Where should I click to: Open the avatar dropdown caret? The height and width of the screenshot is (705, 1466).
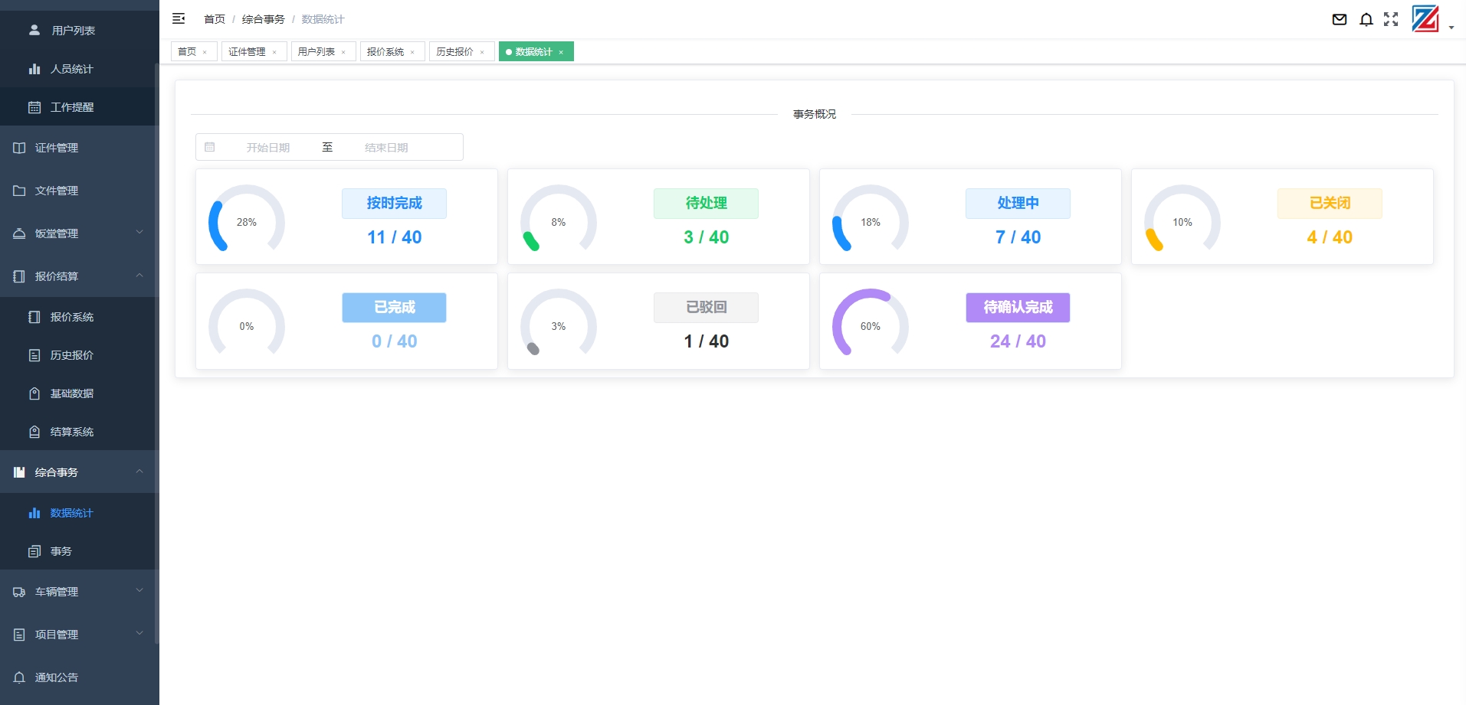click(x=1451, y=28)
